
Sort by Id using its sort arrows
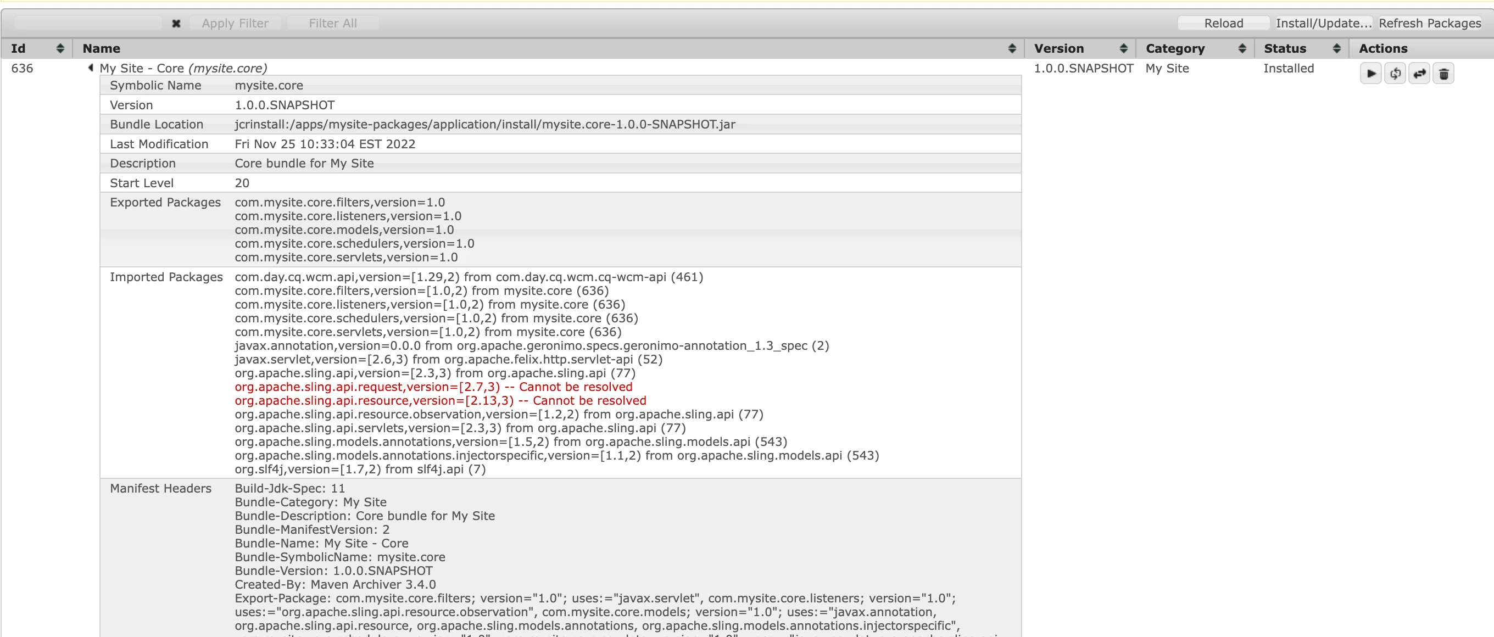pyautogui.click(x=60, y=49)
